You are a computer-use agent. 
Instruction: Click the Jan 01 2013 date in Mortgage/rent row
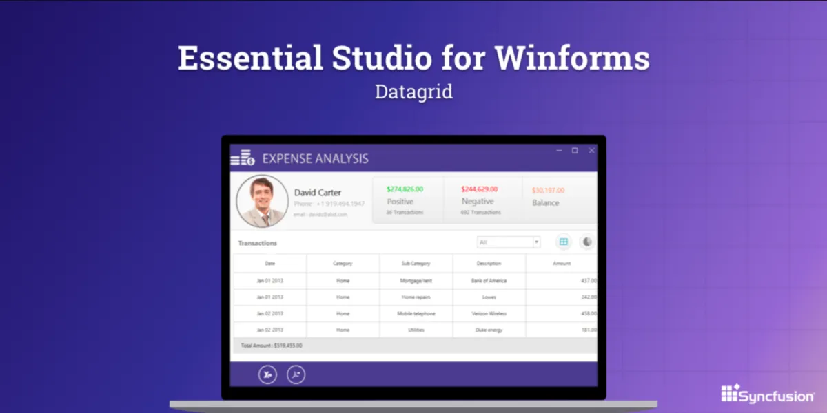270,281
